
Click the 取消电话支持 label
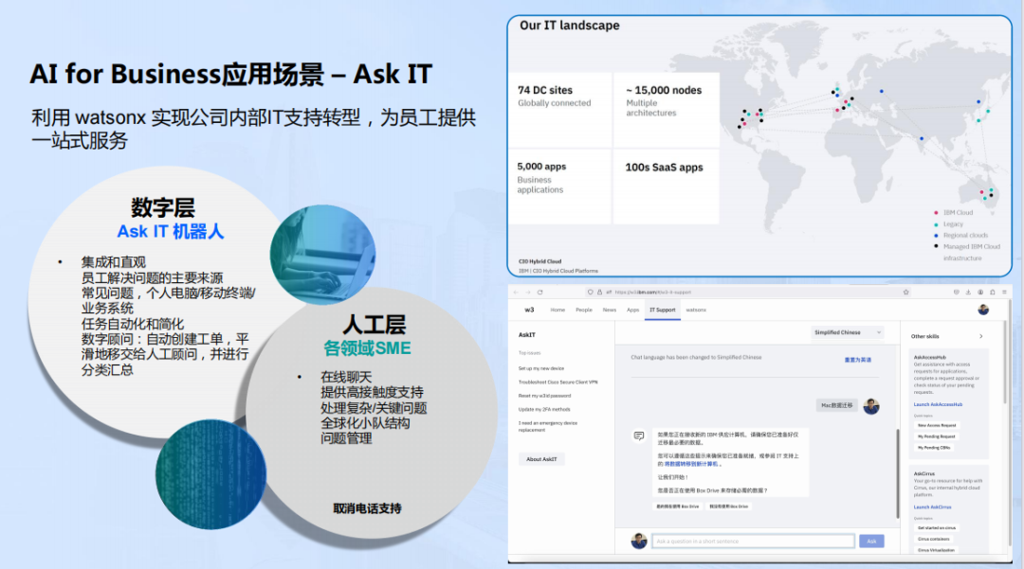coord(367,508)
